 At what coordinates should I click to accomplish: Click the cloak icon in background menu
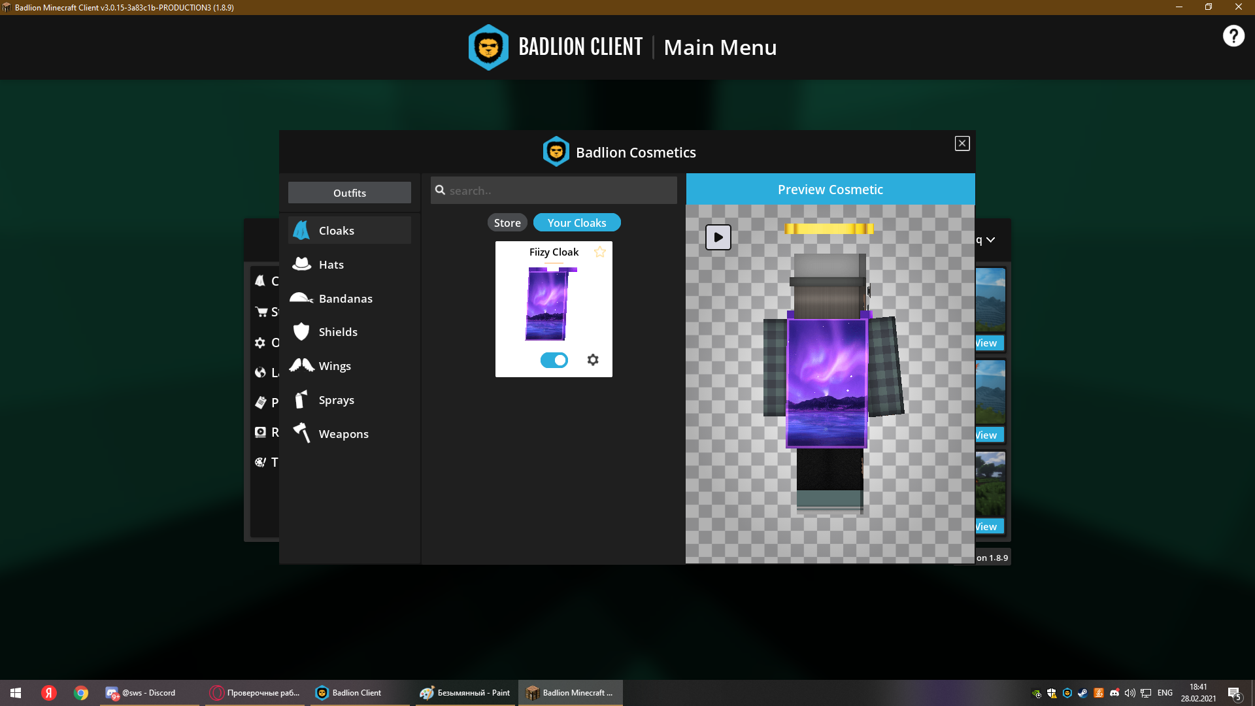coord(260,280)
